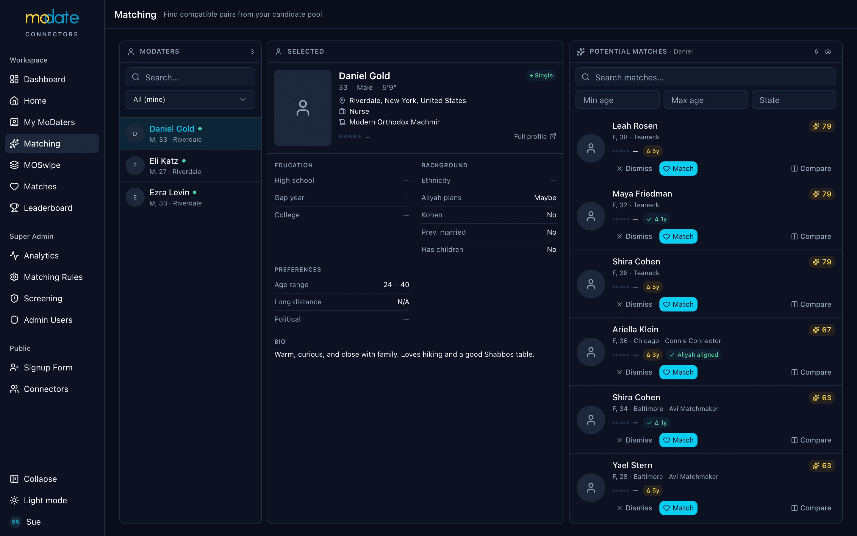The width and height of the screenshot is (857, 536).
Task: Open Daniel Gold's Full profile link
Action: 535,136
